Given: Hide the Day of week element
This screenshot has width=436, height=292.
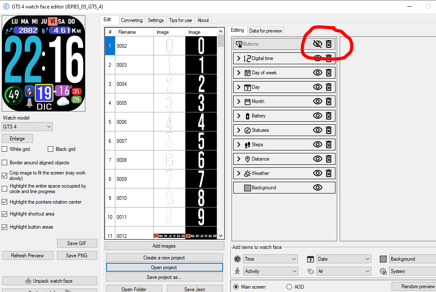Looking at the screenshot, I should click(x=317, y=73).
